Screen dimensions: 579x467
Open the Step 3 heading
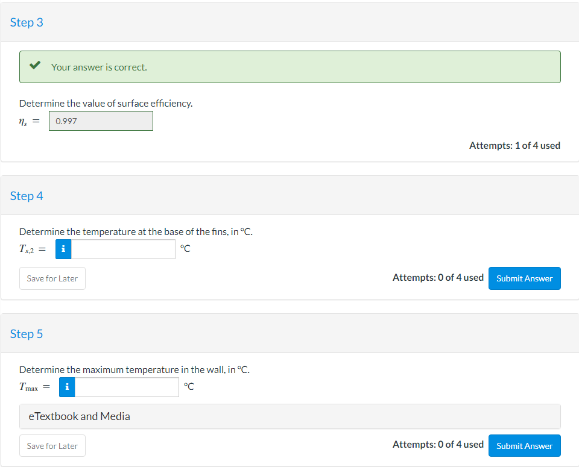(x=27, y=22)
